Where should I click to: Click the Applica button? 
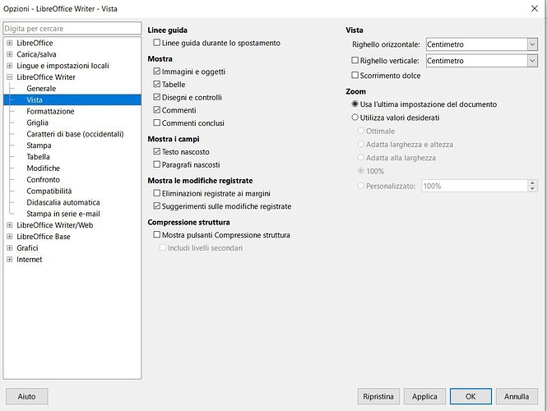click(424, 396)
